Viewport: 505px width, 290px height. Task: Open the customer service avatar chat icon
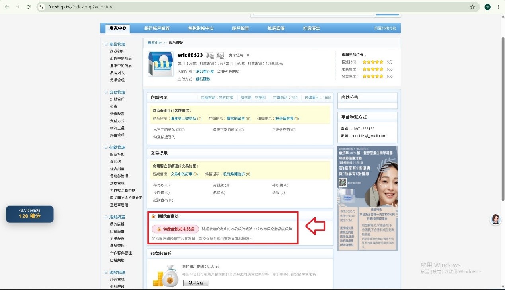(495, 219)
